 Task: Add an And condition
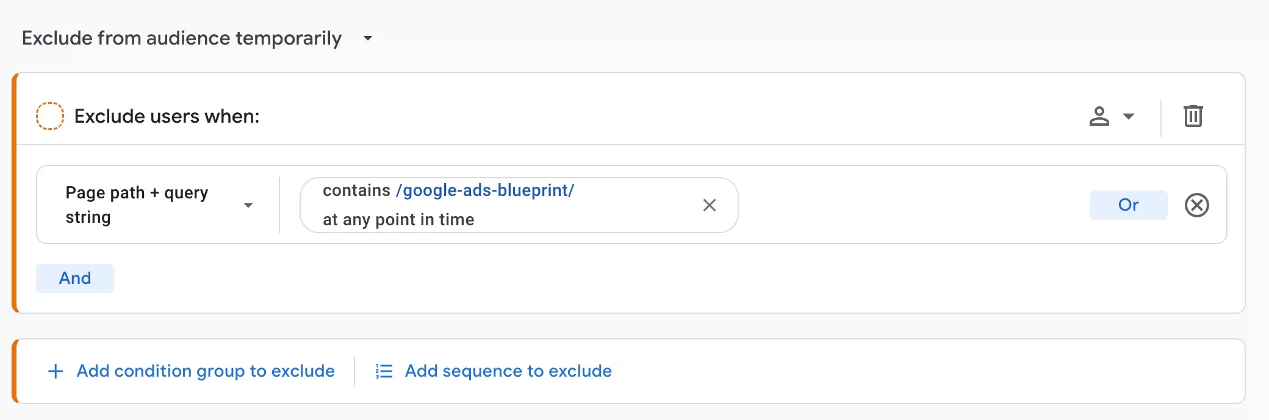[75, 278]
